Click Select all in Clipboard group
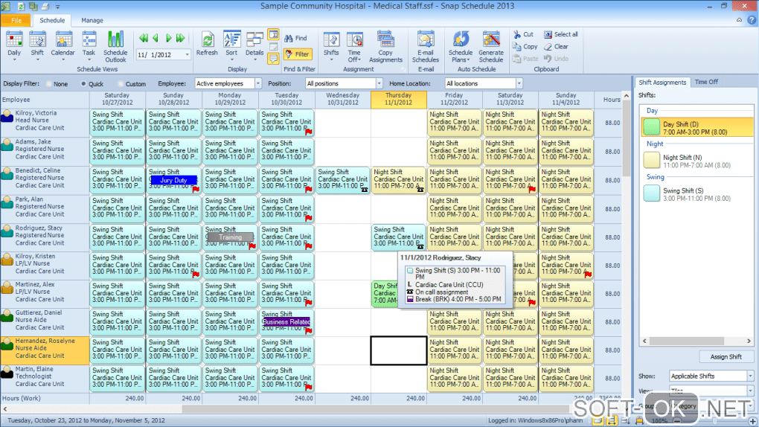Screen dimensions: 759x427 [560, 34]
